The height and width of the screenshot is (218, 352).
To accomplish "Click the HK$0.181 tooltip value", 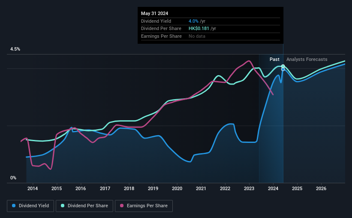I will [x=199, y=29].
